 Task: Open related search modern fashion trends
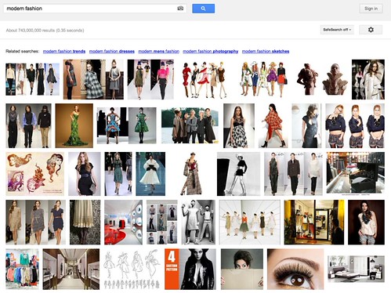pyautogui.click(x=64, y=51)
